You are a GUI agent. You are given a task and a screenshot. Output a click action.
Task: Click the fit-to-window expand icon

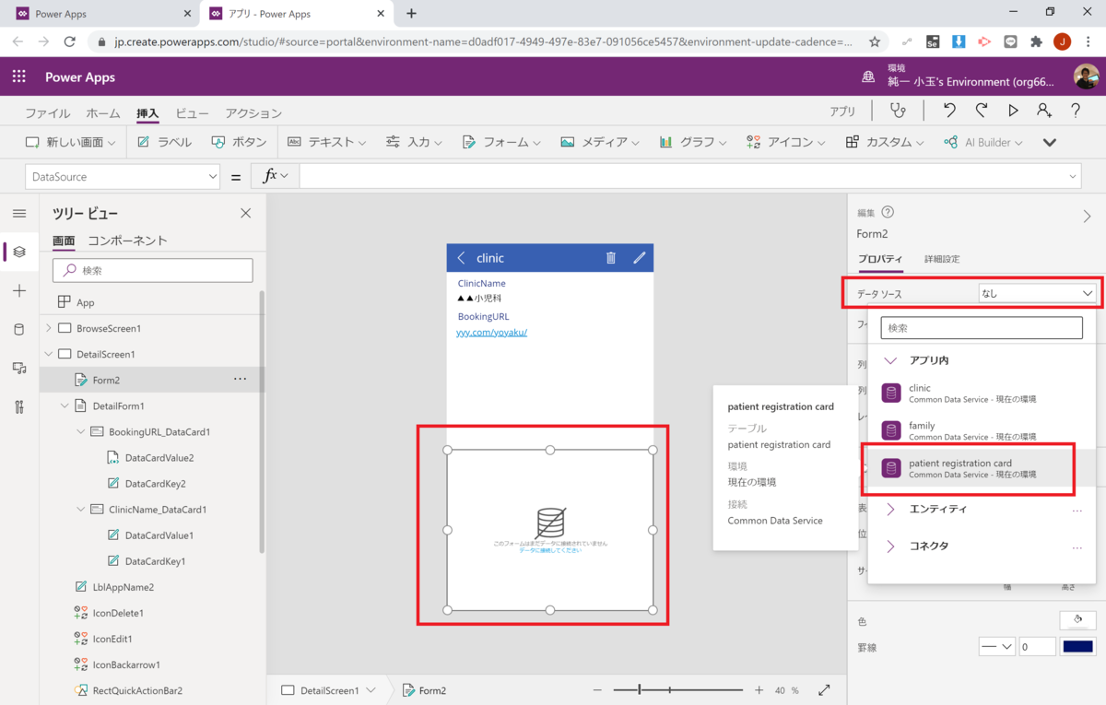(824, 690)
